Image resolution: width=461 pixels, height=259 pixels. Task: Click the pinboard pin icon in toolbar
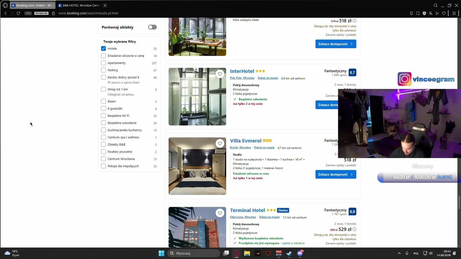coord(411,13)
